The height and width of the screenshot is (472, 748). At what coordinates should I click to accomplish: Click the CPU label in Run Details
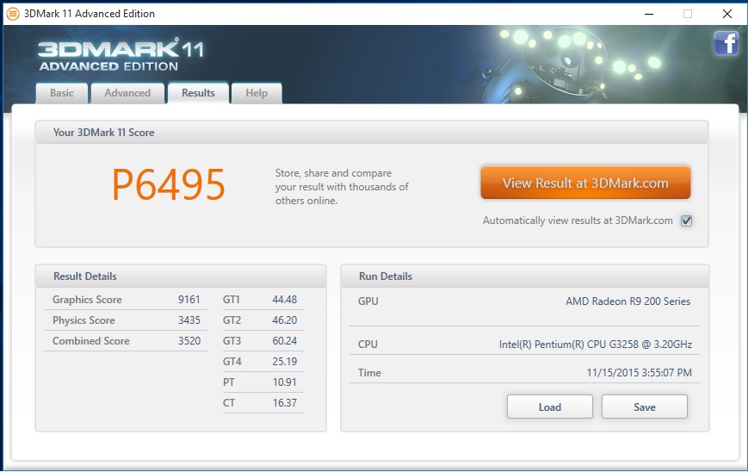click(x=368, y=345)
